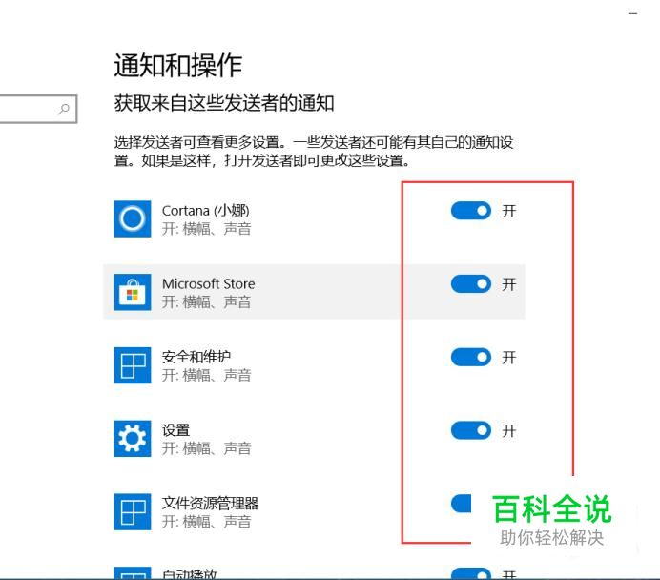Click the 设置 gear icon
660x580 pixels.
coord(133,439)
